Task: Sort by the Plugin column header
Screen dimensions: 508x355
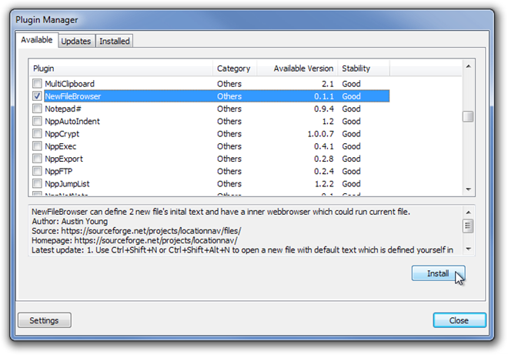Action: [121, 69]
